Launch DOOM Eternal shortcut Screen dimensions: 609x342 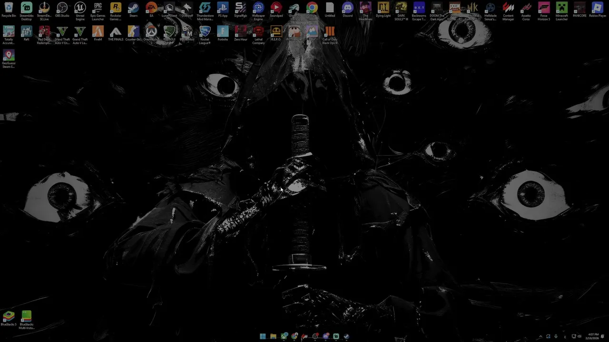455,11
